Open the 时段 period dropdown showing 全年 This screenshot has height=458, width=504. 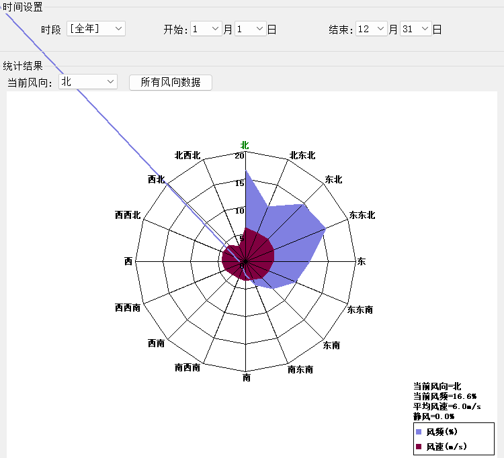pyautogui.click(x=96, y=29)
